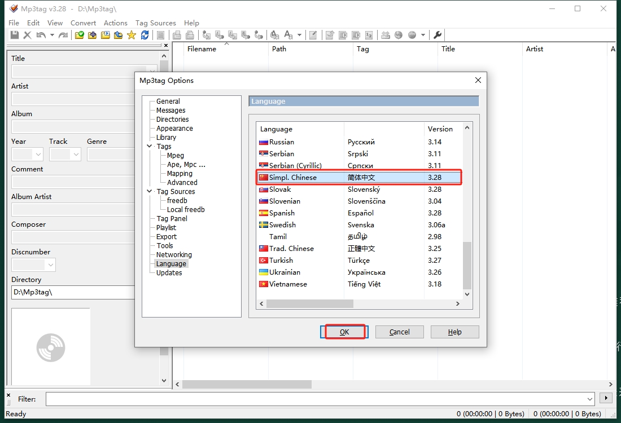Select the Spanish language row
Image resolution: width=621 pixels, height=423 pixels.
(x=359, y=213)
